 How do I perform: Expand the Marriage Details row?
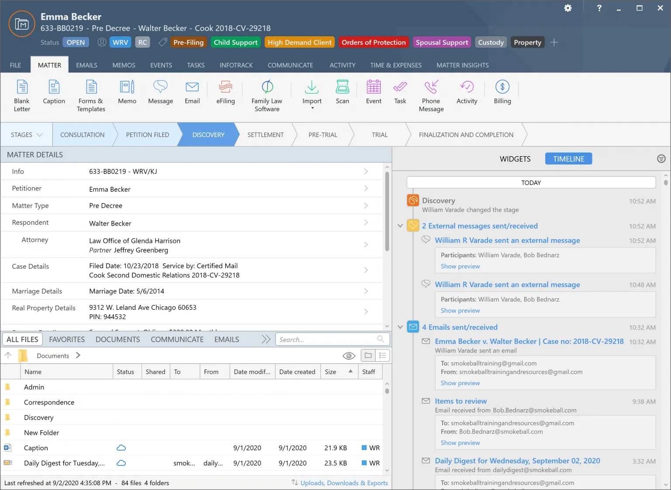point(366,291)
